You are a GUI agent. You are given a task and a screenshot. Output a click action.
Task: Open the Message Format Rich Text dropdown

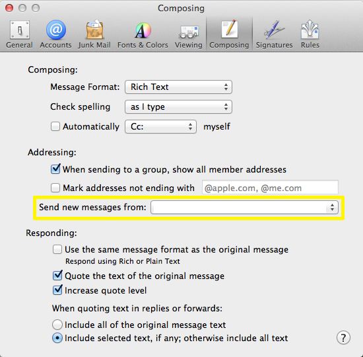[x=178, y=87]
